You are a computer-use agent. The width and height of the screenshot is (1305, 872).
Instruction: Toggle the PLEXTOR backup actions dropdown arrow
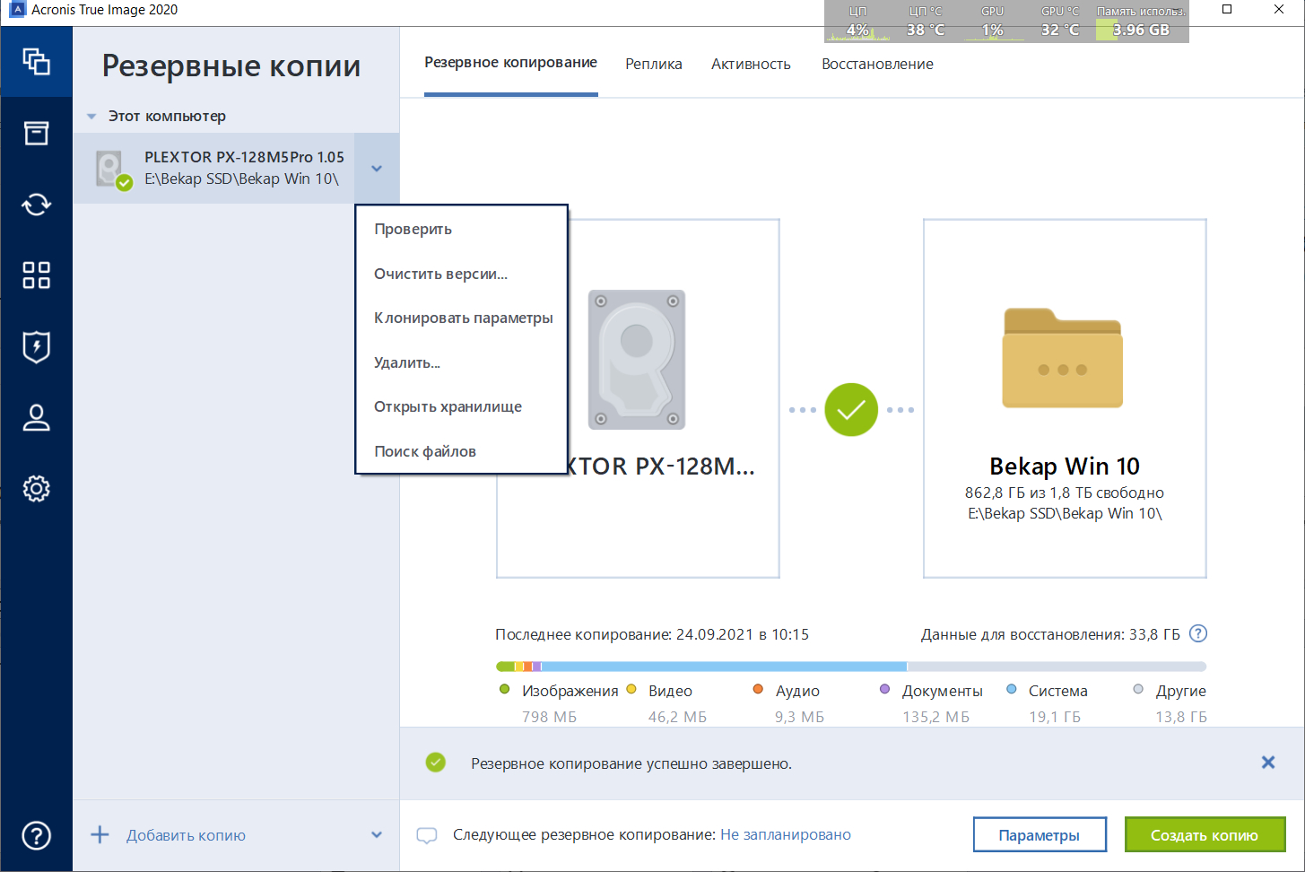[377, 169]
